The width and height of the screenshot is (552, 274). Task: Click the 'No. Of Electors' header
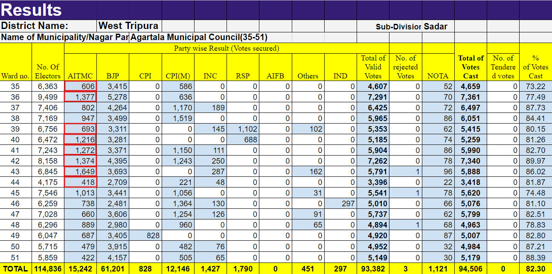pyautogui.click(x=48, y=62)
